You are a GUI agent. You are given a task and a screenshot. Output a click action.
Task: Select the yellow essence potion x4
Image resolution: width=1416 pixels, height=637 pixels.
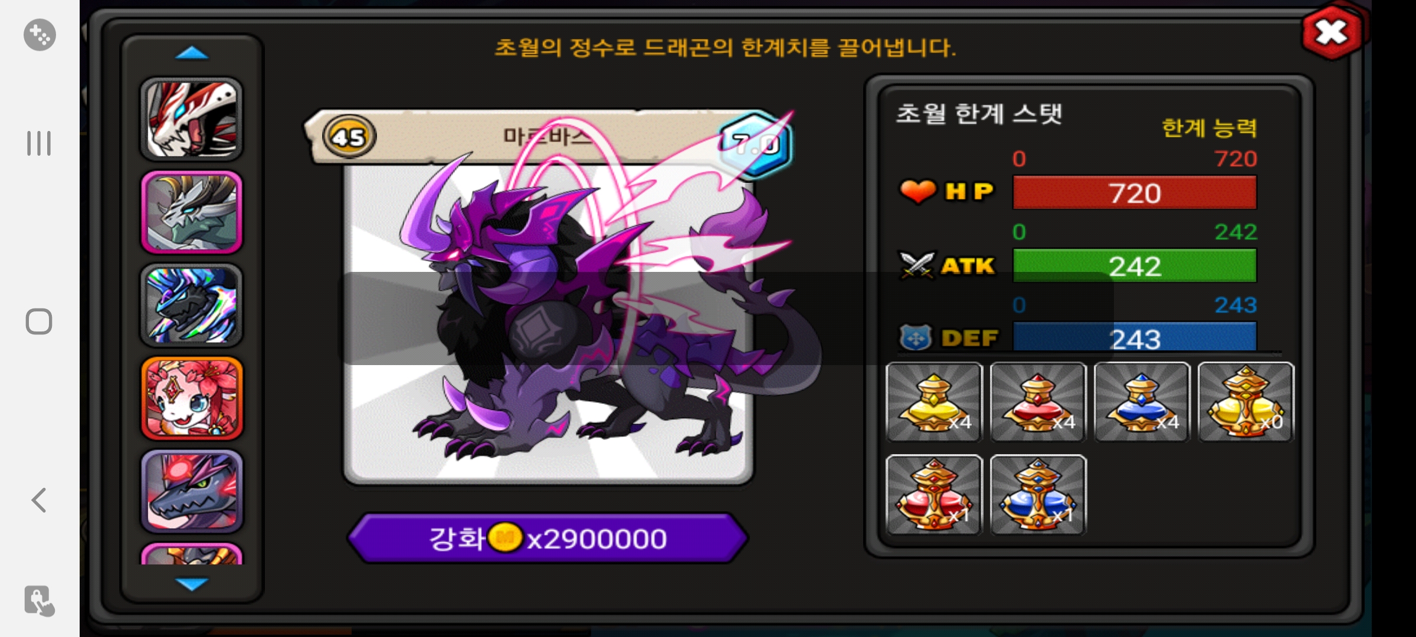[934, 402]
